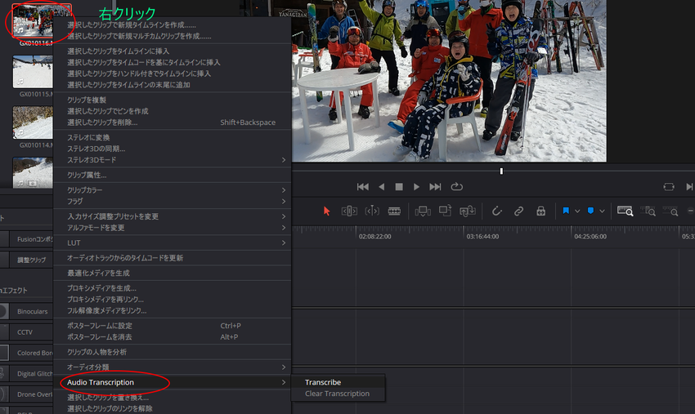The image size is (695, 414).
Task: Choose 選択したクリップで新規マルチカムクリップを作成
Action: coord(173,36)
